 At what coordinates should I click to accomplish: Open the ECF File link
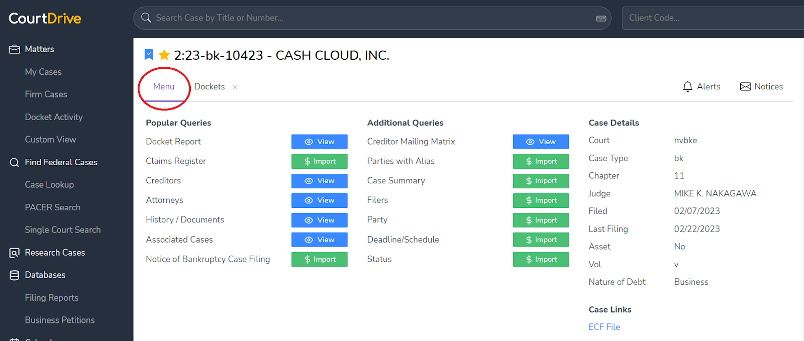[604, 327]
